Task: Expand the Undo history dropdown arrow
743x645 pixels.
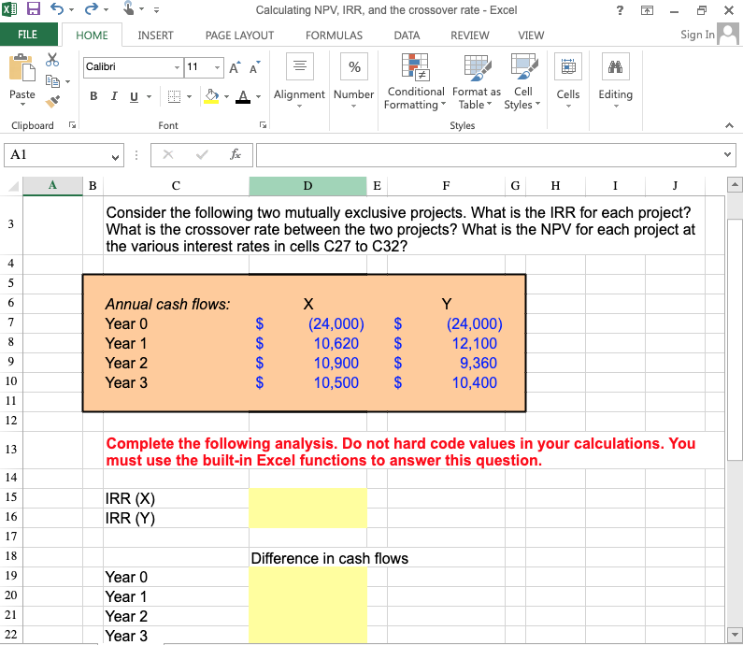Action: [72, 9]
